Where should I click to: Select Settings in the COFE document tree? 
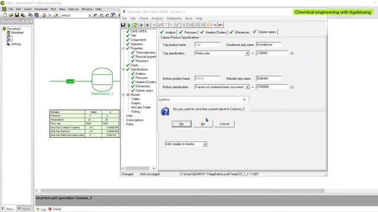tap(16, 44)
